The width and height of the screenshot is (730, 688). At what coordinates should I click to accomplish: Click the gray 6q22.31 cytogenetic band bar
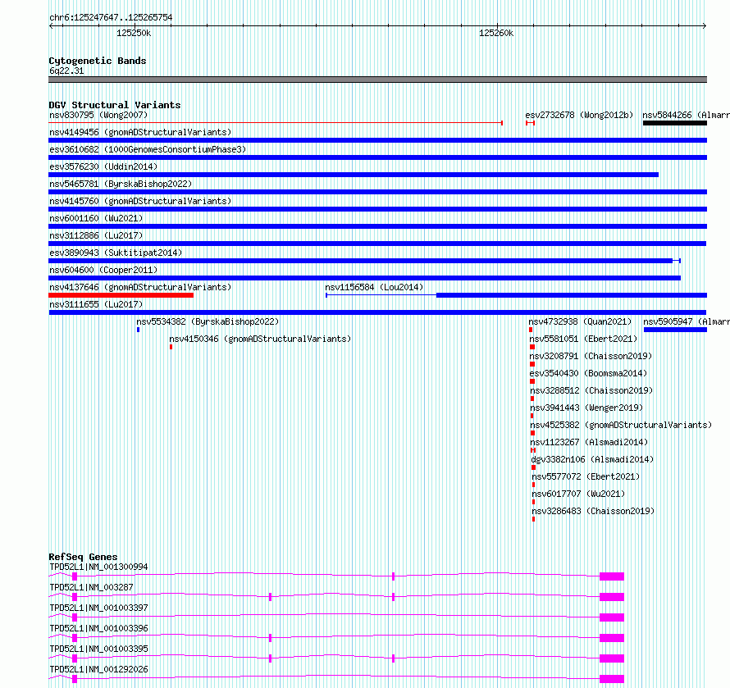[377, 80]
